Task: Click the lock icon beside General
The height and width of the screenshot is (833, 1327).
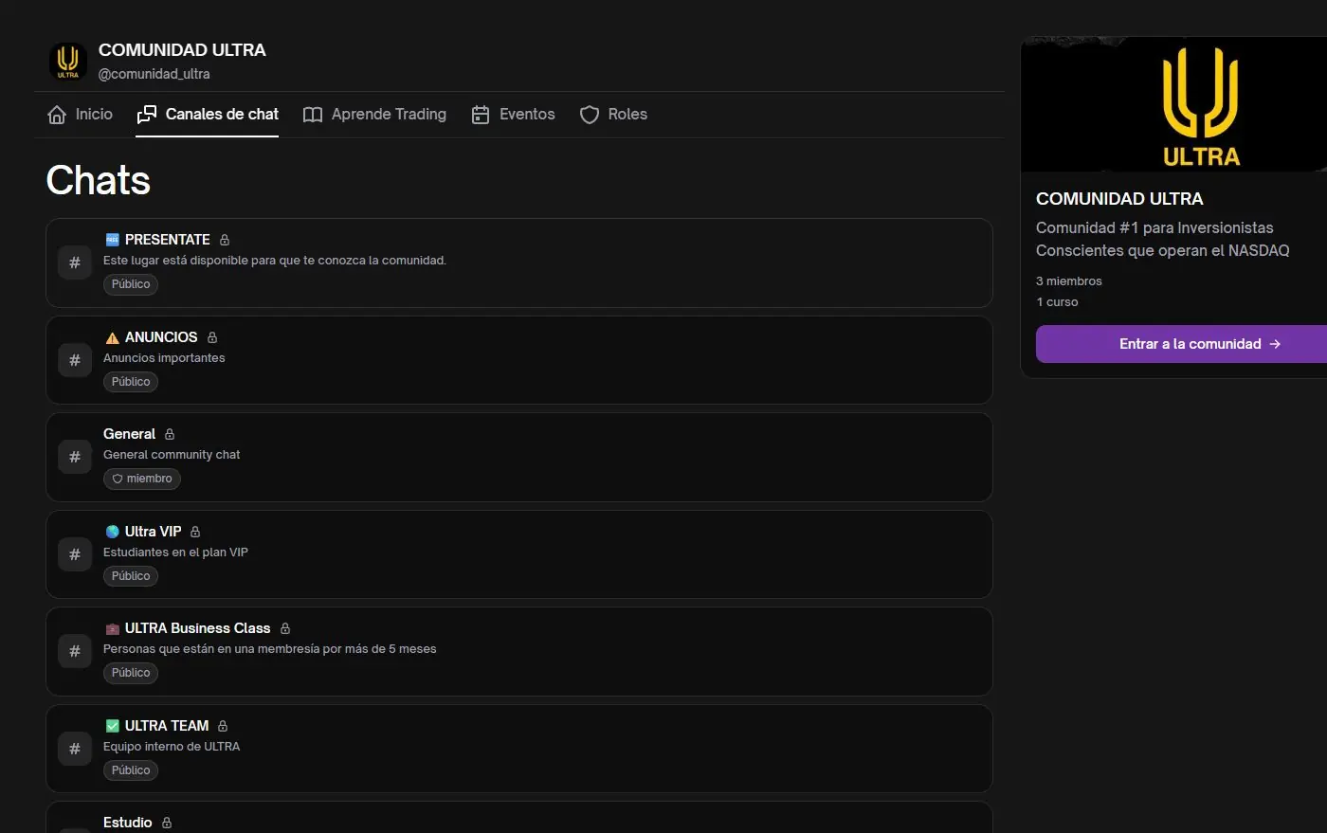Action: pos(170,434)
